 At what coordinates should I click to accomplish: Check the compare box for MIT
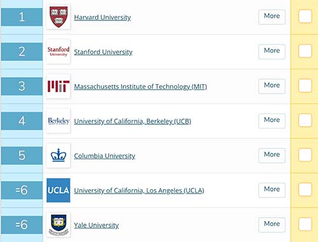305,85
